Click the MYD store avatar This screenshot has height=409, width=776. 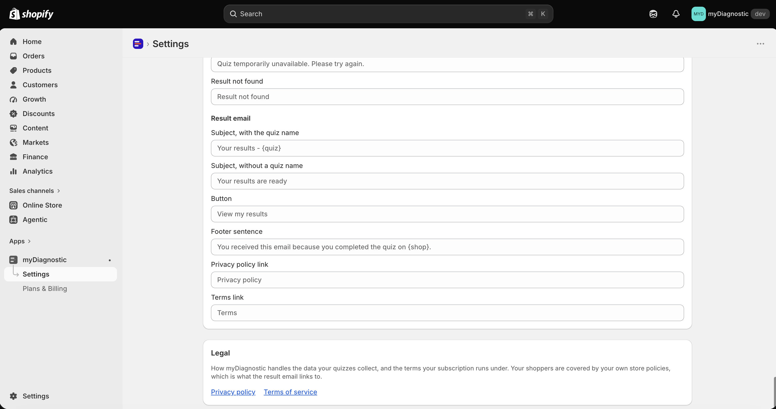click(698, 14)
